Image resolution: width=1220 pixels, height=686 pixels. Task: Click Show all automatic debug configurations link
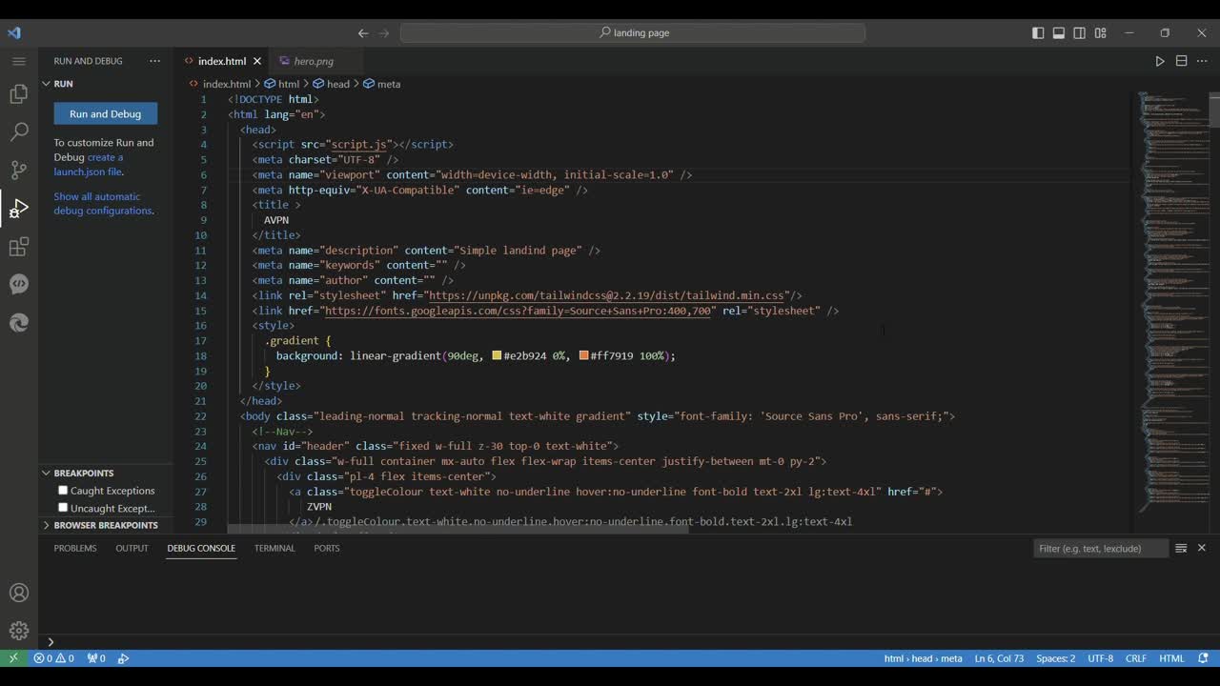(x=102, y=204)
